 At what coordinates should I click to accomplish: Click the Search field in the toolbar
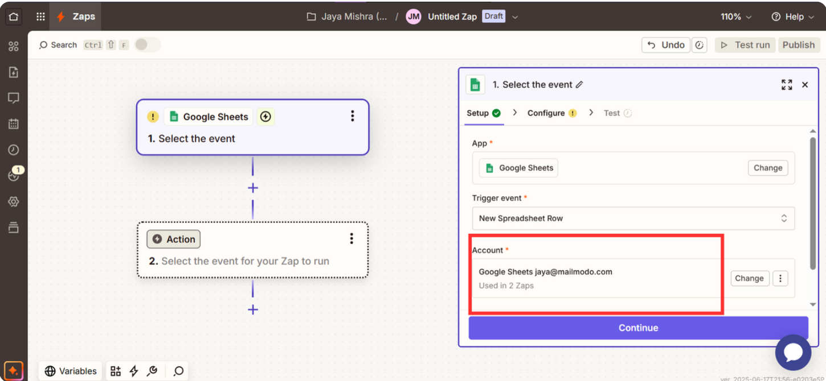pos(58,45)
